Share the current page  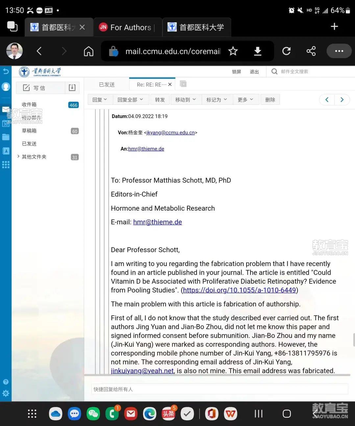311,51
